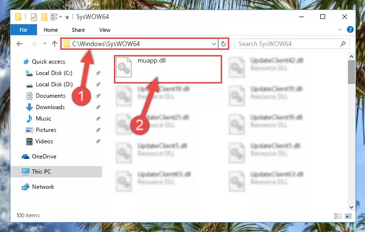
Task: Go up one folder level
Action: click(55, 44)
